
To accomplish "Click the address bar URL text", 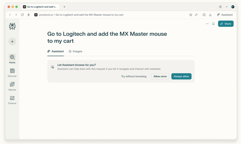I will click(81, 15).
